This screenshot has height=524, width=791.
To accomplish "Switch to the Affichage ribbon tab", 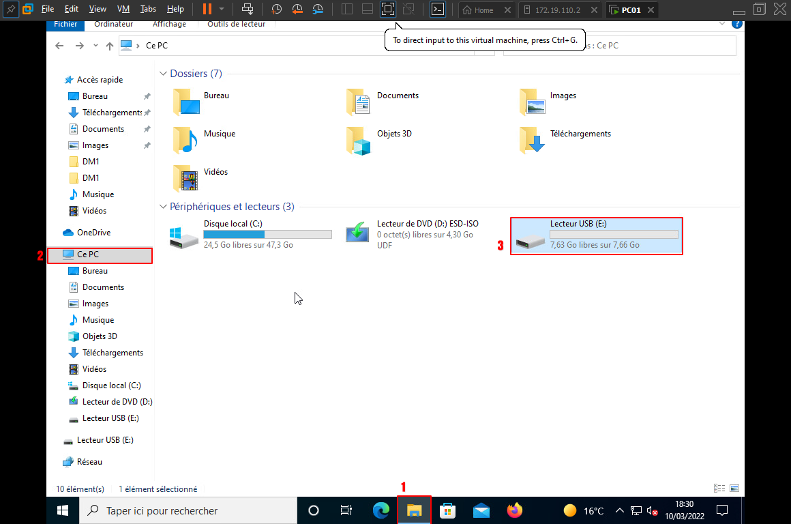I will pyautogui.click(x=169, y=24).
